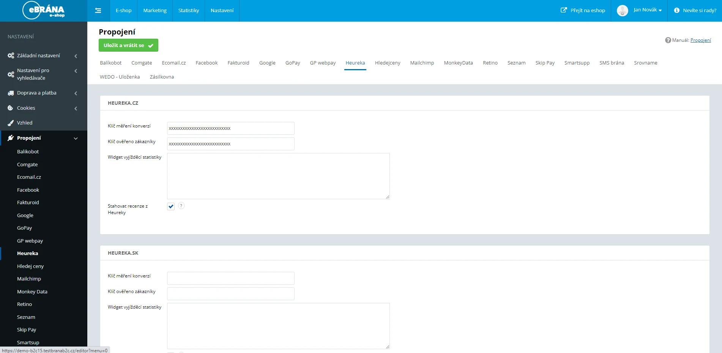Open the Jan Novák user dropdown
Screen dimensions: 722x353
[648, 10]
